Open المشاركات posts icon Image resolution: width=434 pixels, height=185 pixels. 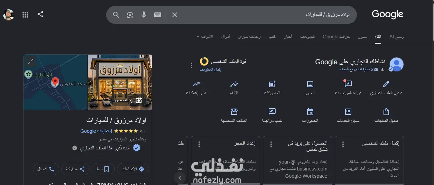point(272,84)
